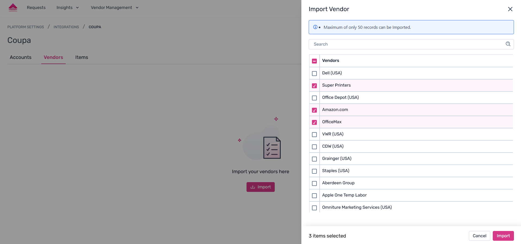Screen dimensions: 521x244
Task: Check the Staples (USA) checkbox
Action: pos(314,171)
